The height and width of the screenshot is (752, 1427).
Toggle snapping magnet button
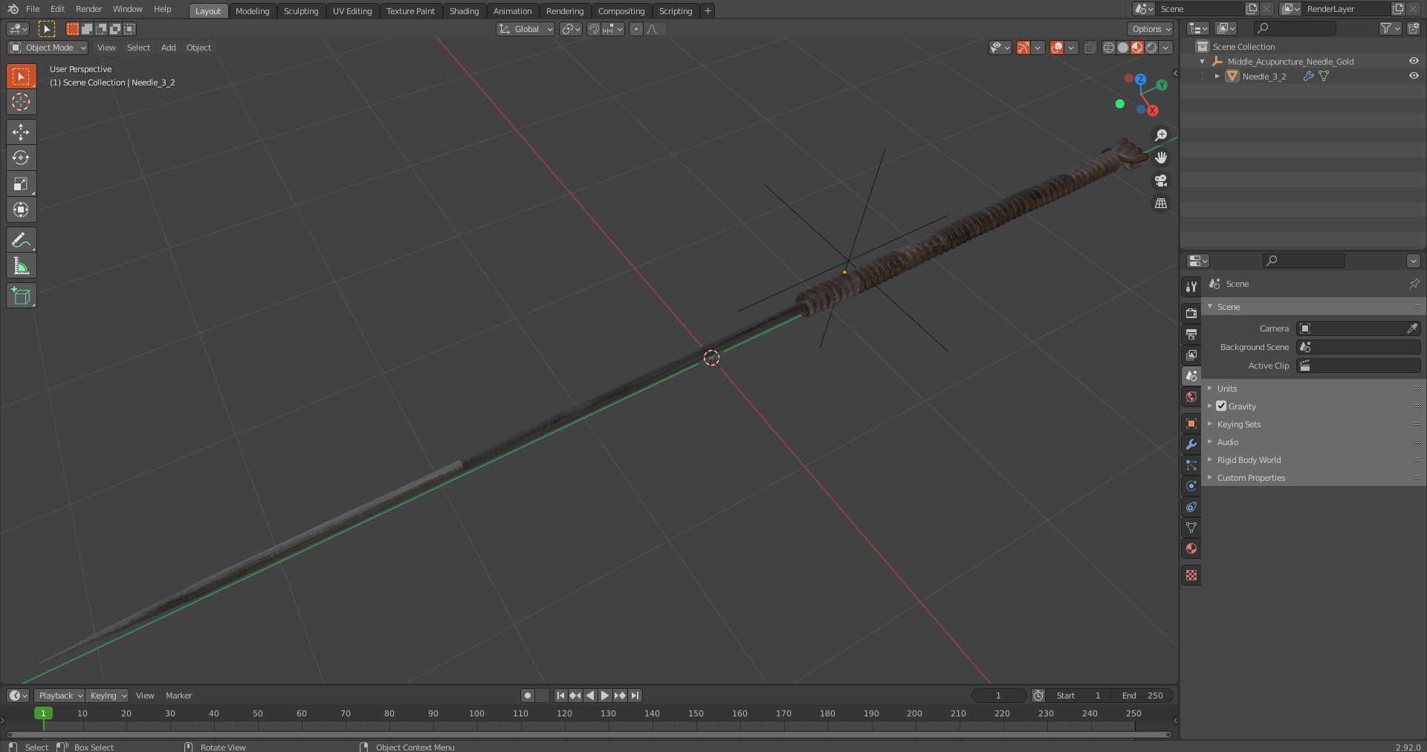point(594,29)
